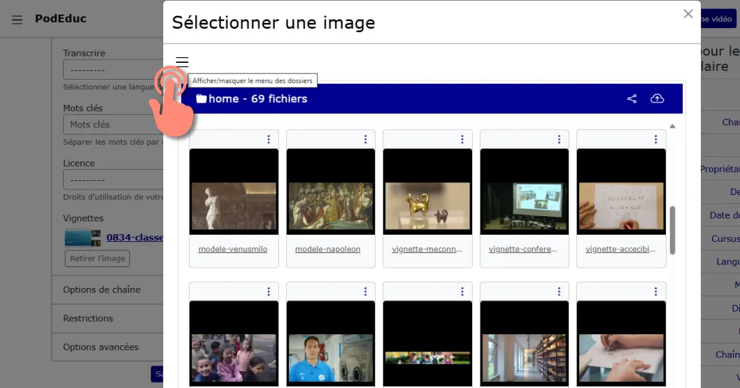Open three-dot menu for vignette-accecibi file

[x=655, y=139]
